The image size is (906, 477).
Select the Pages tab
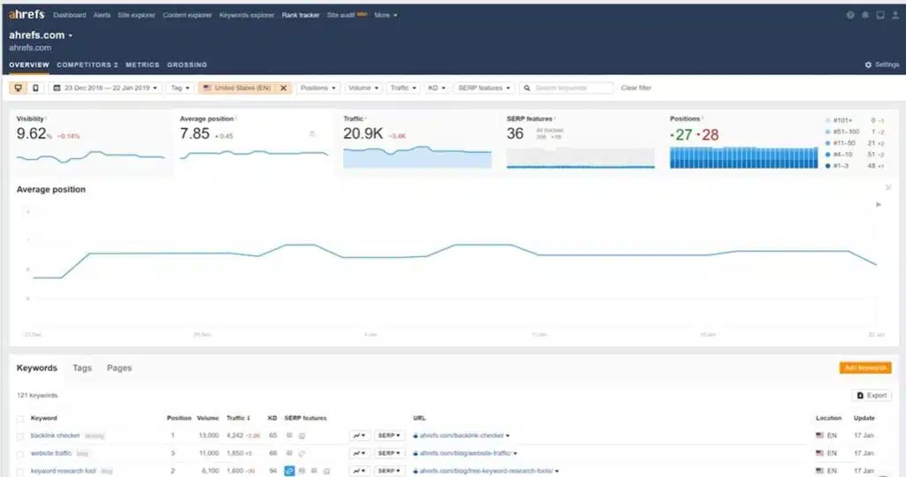(119, 368)
